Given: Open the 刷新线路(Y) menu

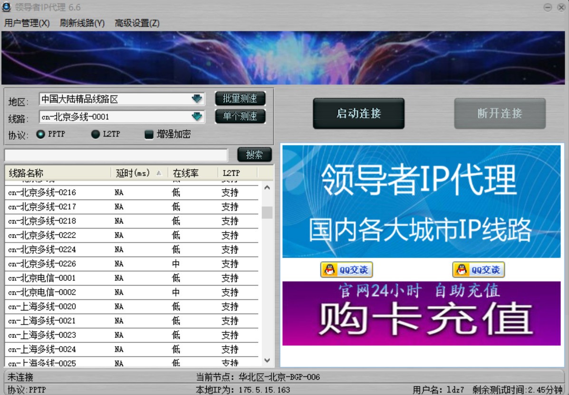Looking at the screenshot, I should pos(82,22).
